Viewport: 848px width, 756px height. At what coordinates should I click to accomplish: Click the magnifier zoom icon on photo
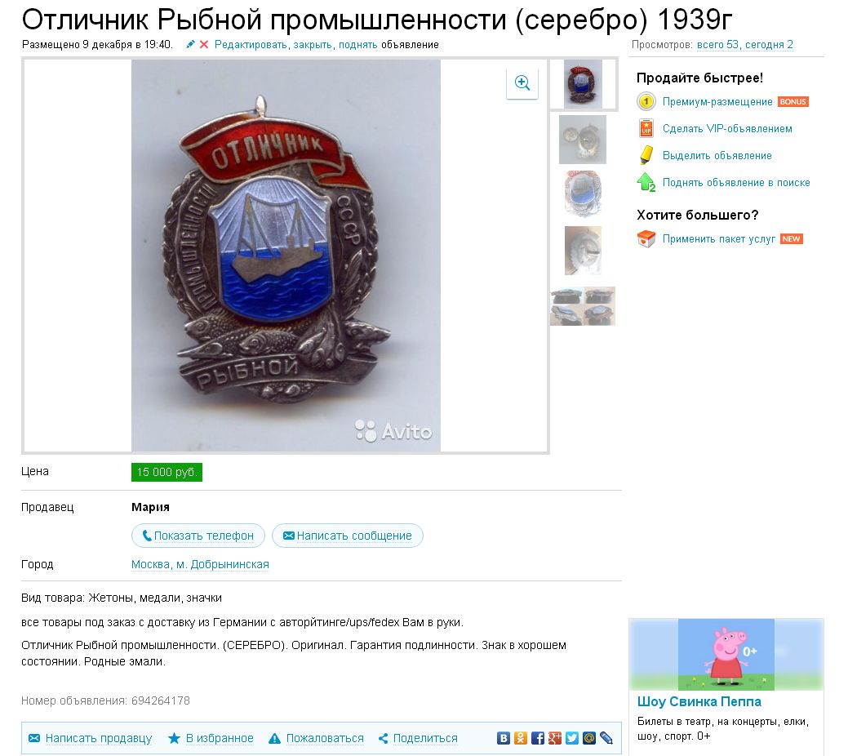click(522, 82)
